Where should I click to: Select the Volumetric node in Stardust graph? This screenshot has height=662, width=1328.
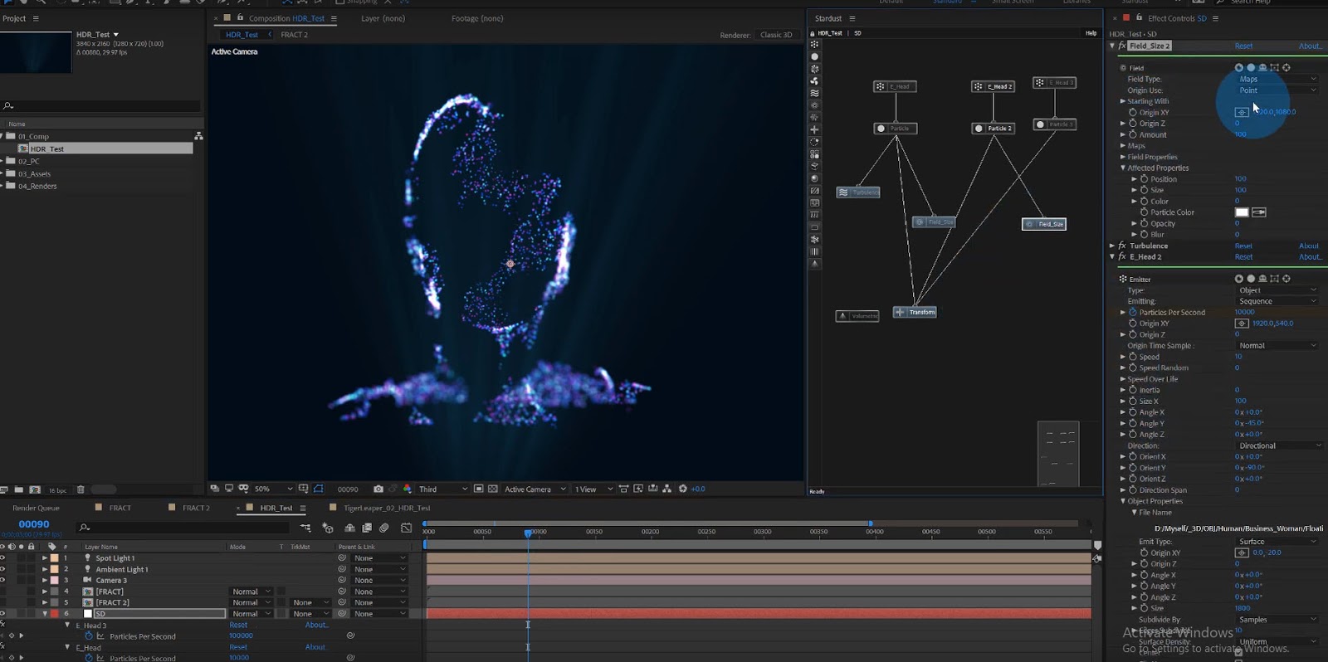coord(857,316)
